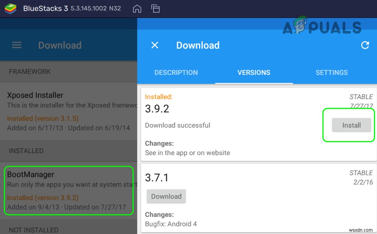This screenshot has height=234, width=377.
Task: Select the VERSIONS tab
Action: tap(254, 72)
